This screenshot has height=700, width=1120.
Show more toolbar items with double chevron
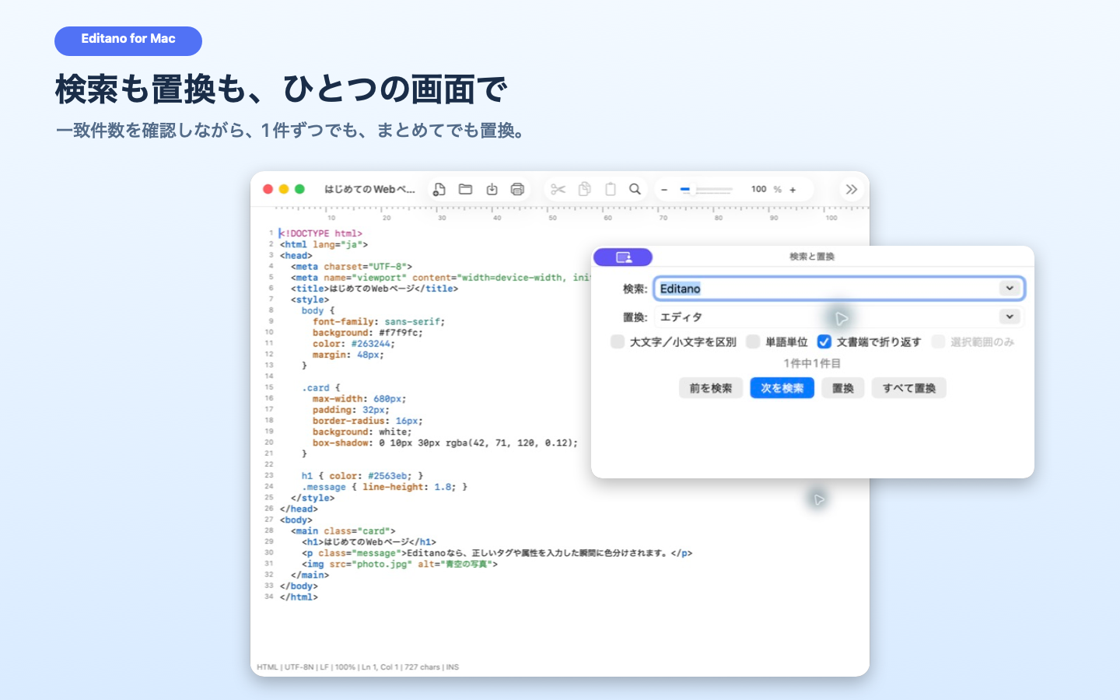(x=852, y=189)
